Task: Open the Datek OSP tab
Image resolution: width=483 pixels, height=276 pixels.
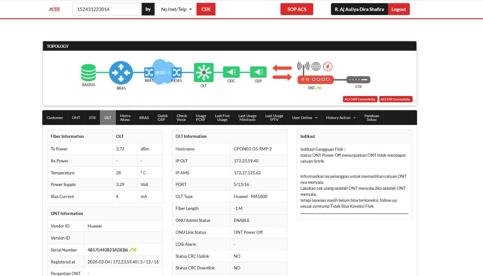Action: [163, 117]
